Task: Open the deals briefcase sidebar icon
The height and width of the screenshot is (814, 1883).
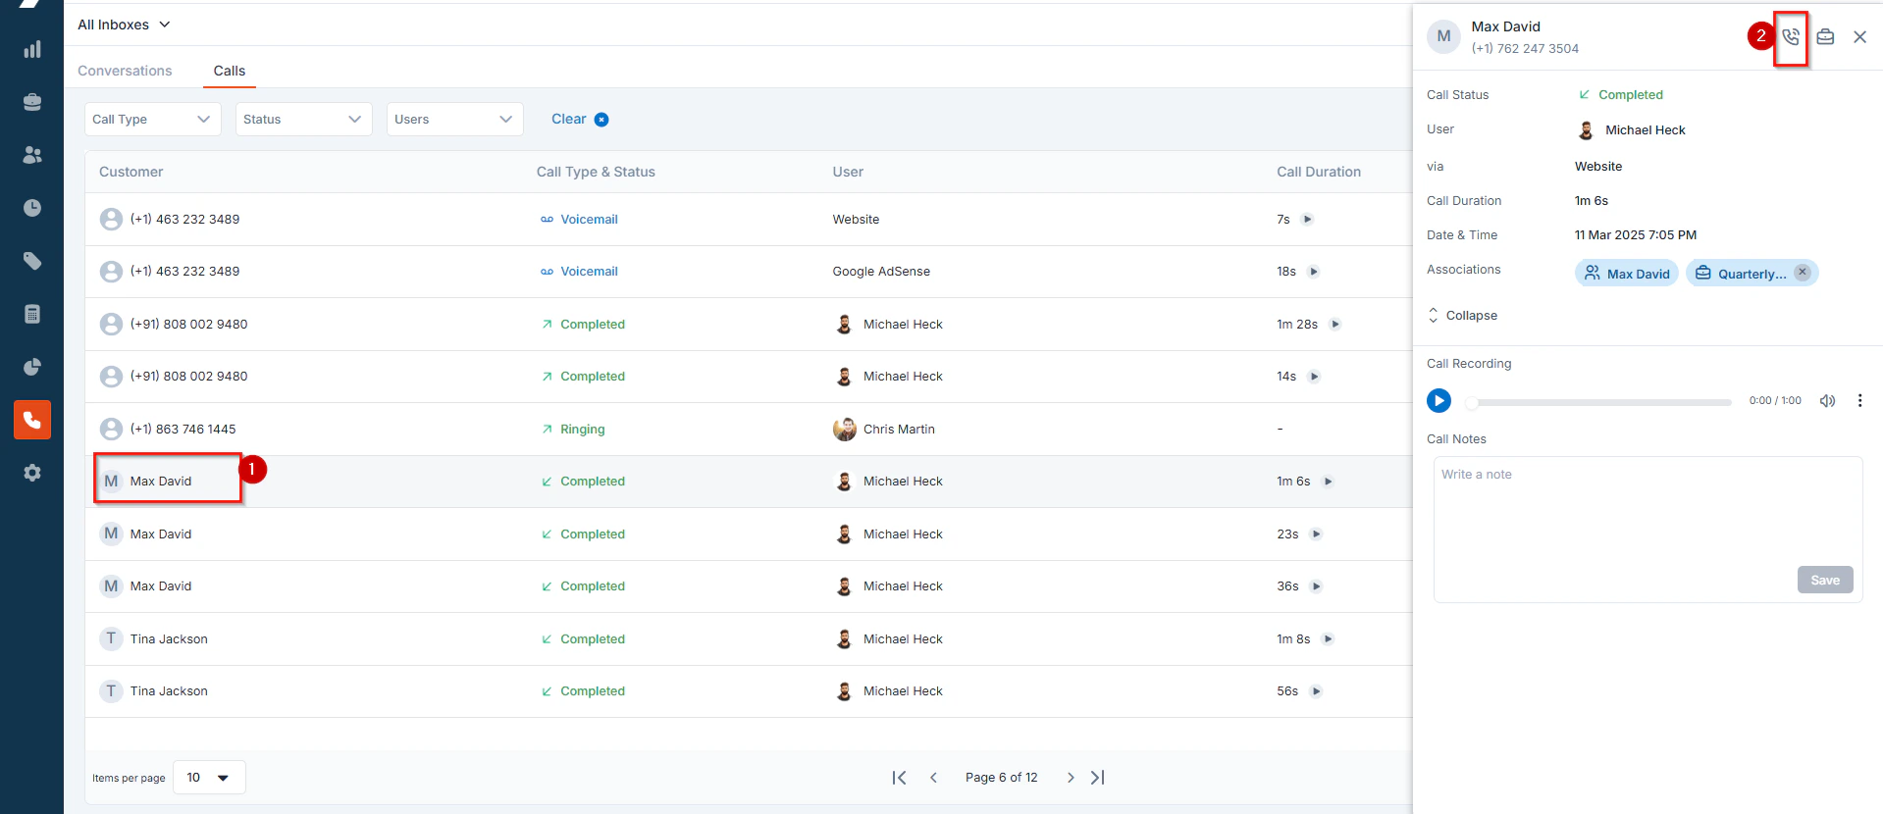Action: pyautogui.click(x=32, y=102)
